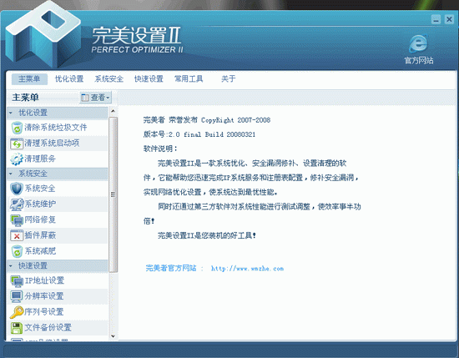Collapse the 快速设置 sidebar group
This screenshot has height=358, width=459.
(x=58, y=266)
